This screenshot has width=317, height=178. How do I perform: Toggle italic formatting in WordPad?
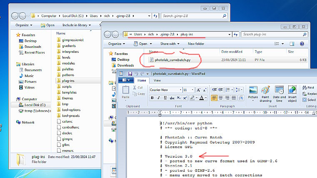[159, 98]
